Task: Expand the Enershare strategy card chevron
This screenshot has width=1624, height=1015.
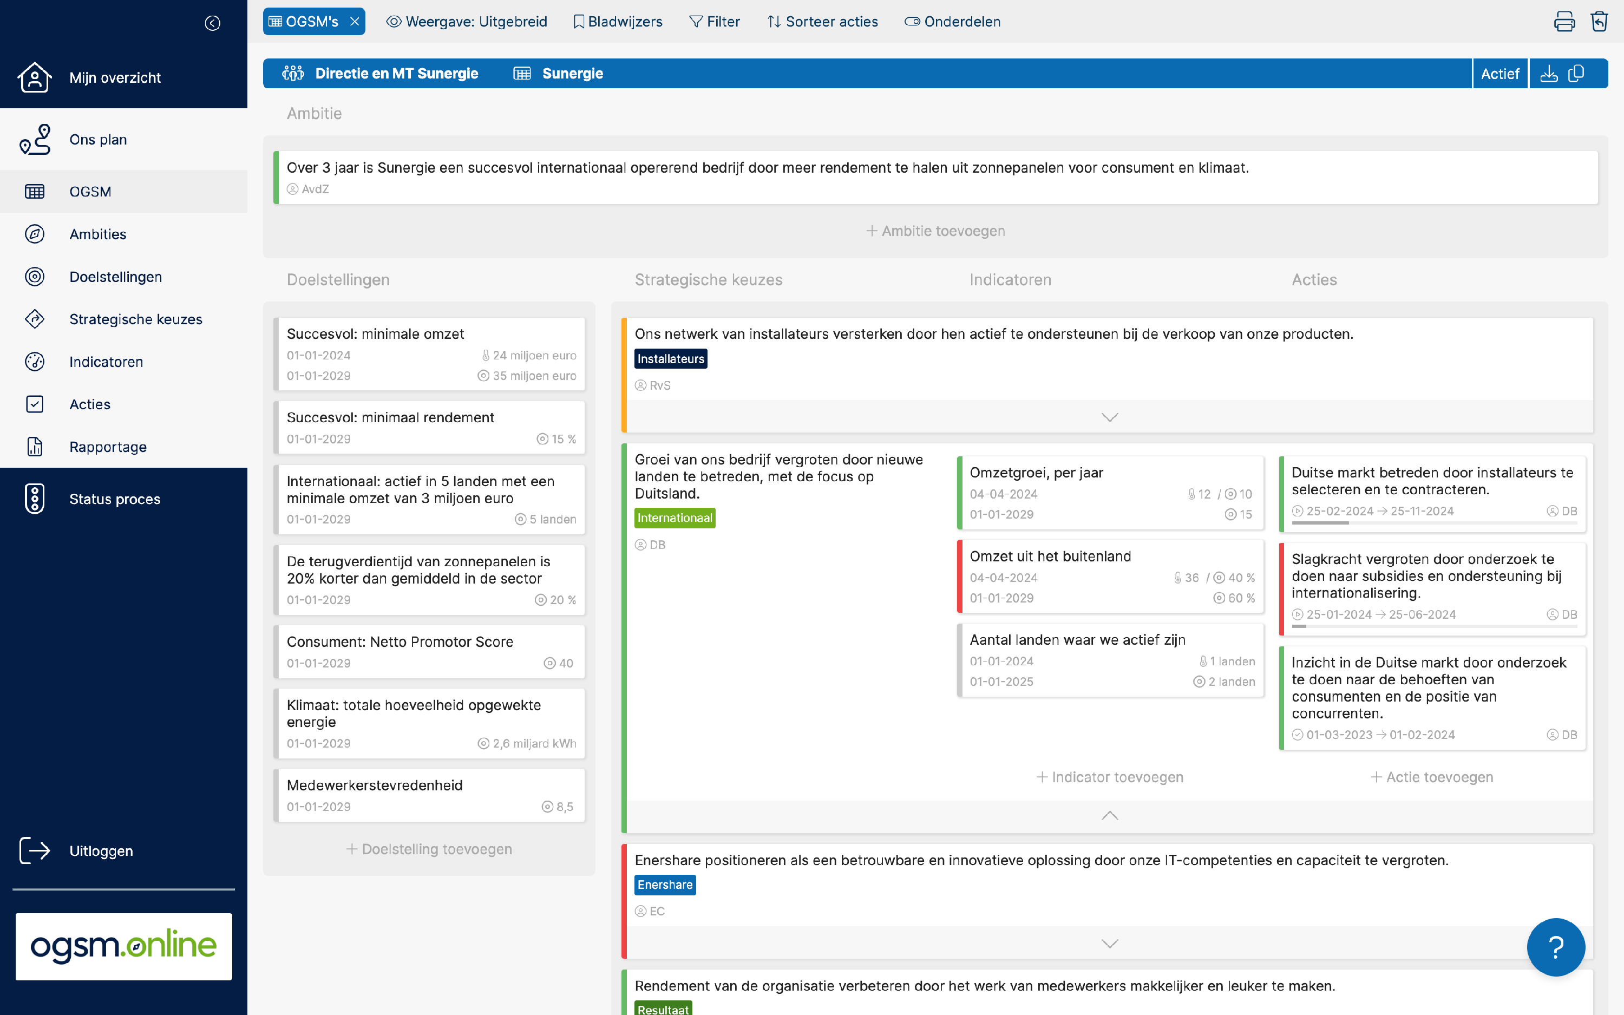Action: (1109, 943)
